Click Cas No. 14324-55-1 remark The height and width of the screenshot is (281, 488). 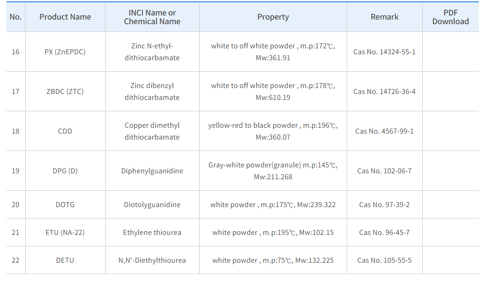[384, 52]
